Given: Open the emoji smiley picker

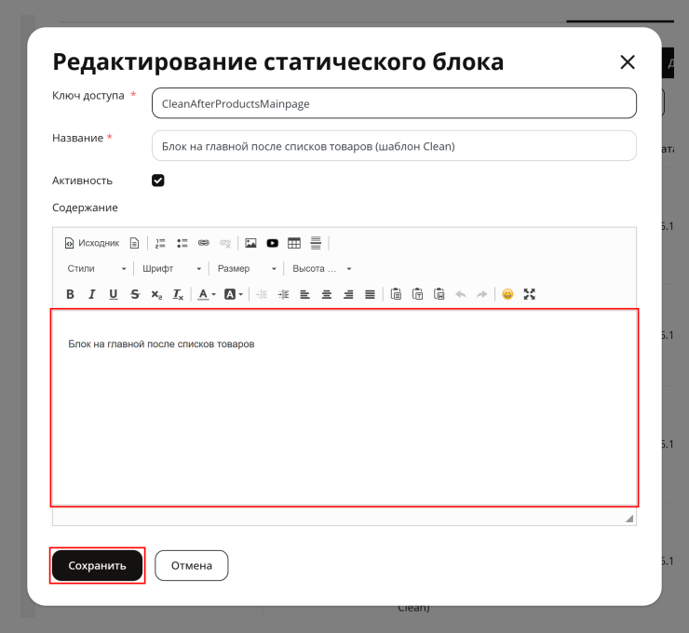Looking at the screenshot, I should point(507,294).
